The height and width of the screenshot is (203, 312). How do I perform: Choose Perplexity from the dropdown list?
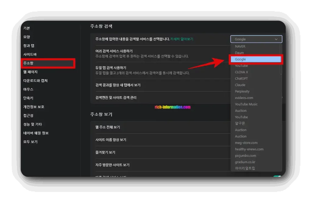coord(256,92)
